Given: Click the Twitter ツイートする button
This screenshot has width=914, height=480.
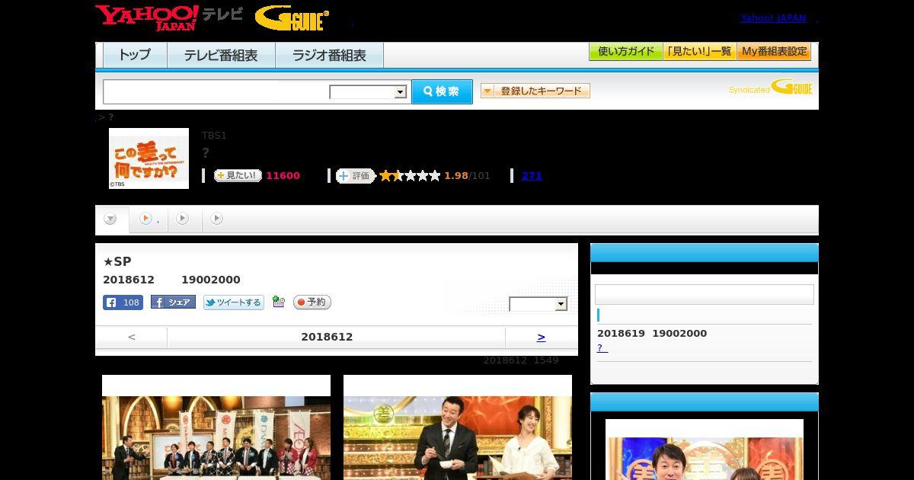Looking at the screenshot, I should 233,302.
